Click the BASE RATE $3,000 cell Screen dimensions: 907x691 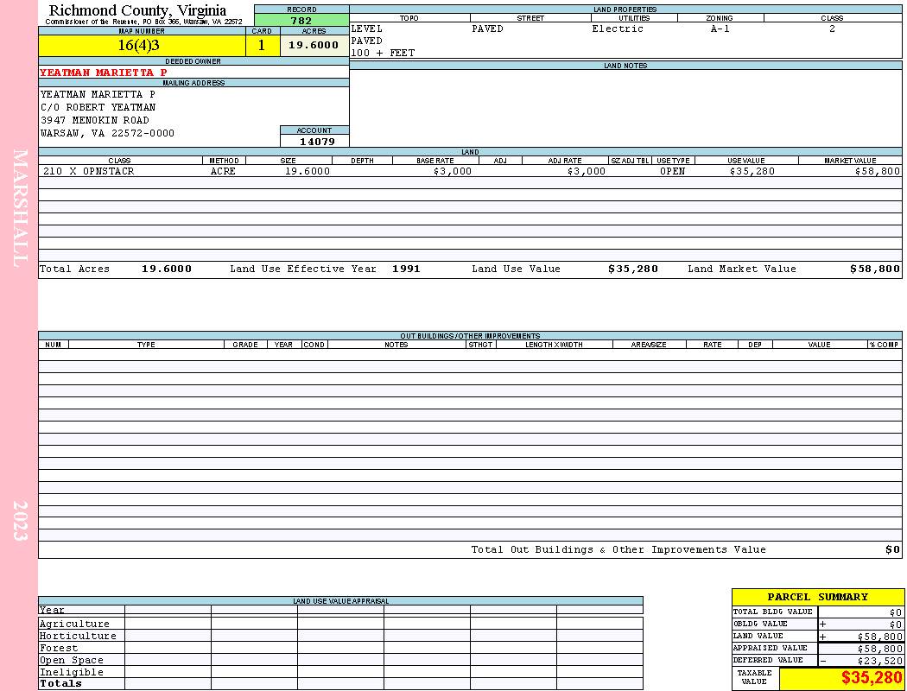(453, 172)
